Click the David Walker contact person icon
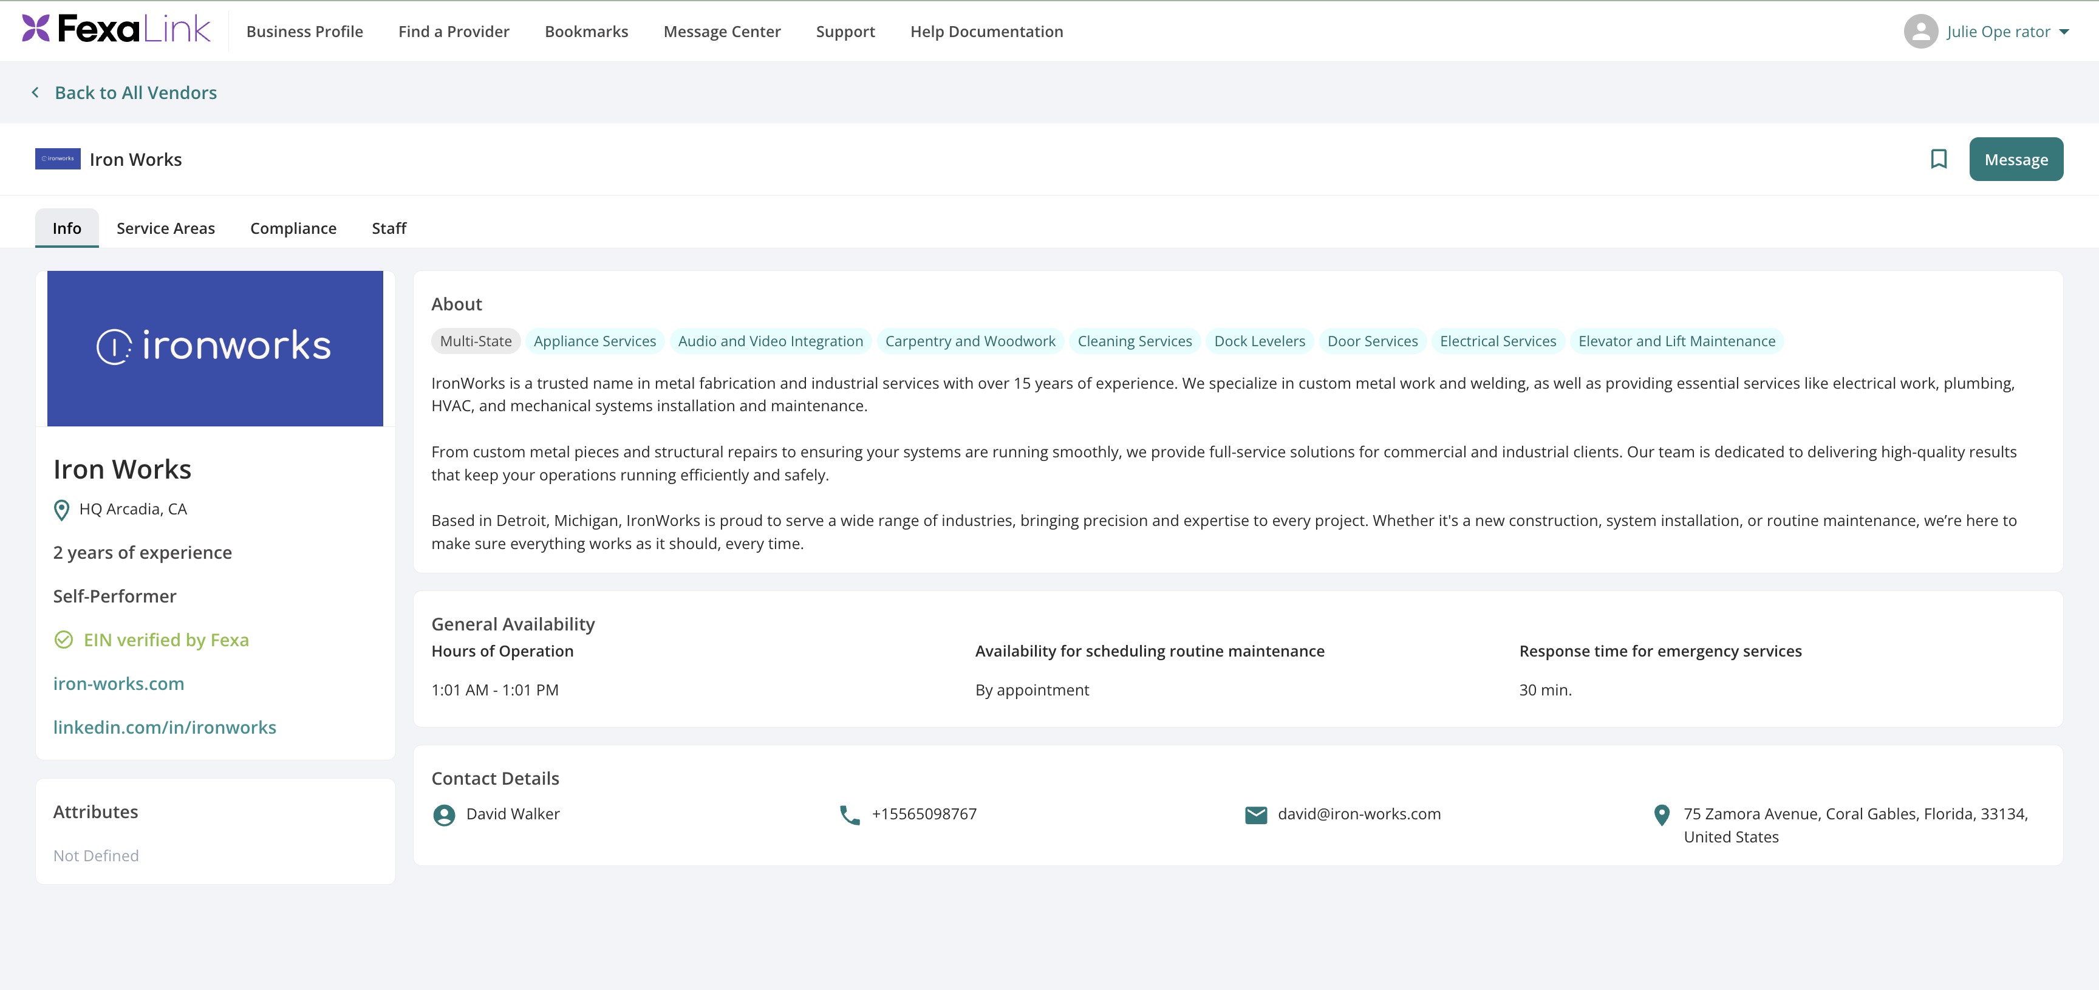Image resolution: width=2099 pixels, height=990 pixels. point(444,815)
